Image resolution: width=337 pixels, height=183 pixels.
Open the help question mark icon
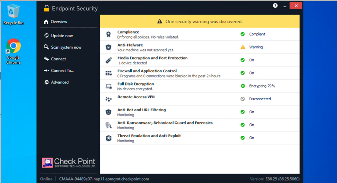275,6
